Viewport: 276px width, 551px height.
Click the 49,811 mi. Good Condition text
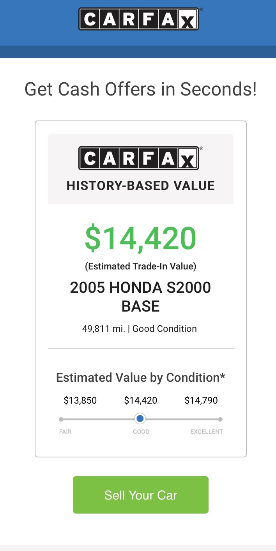click(140, 329)
